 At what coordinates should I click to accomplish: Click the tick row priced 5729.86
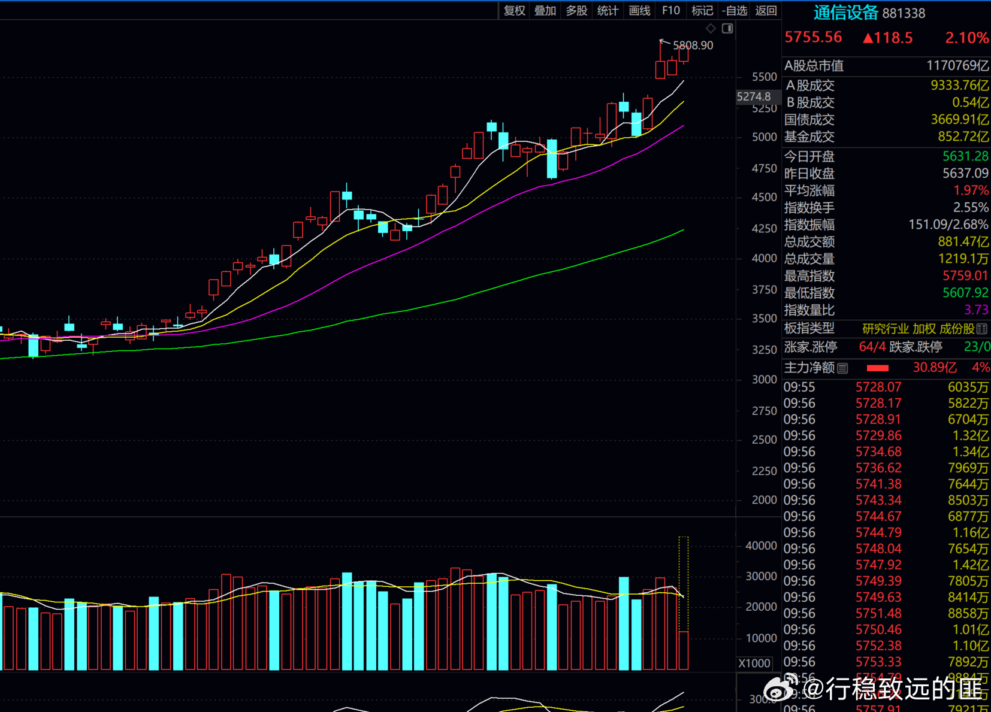click(886, 436)
